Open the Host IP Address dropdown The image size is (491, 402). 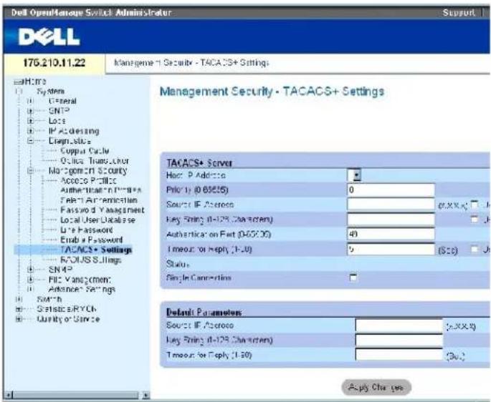point(355,175)
